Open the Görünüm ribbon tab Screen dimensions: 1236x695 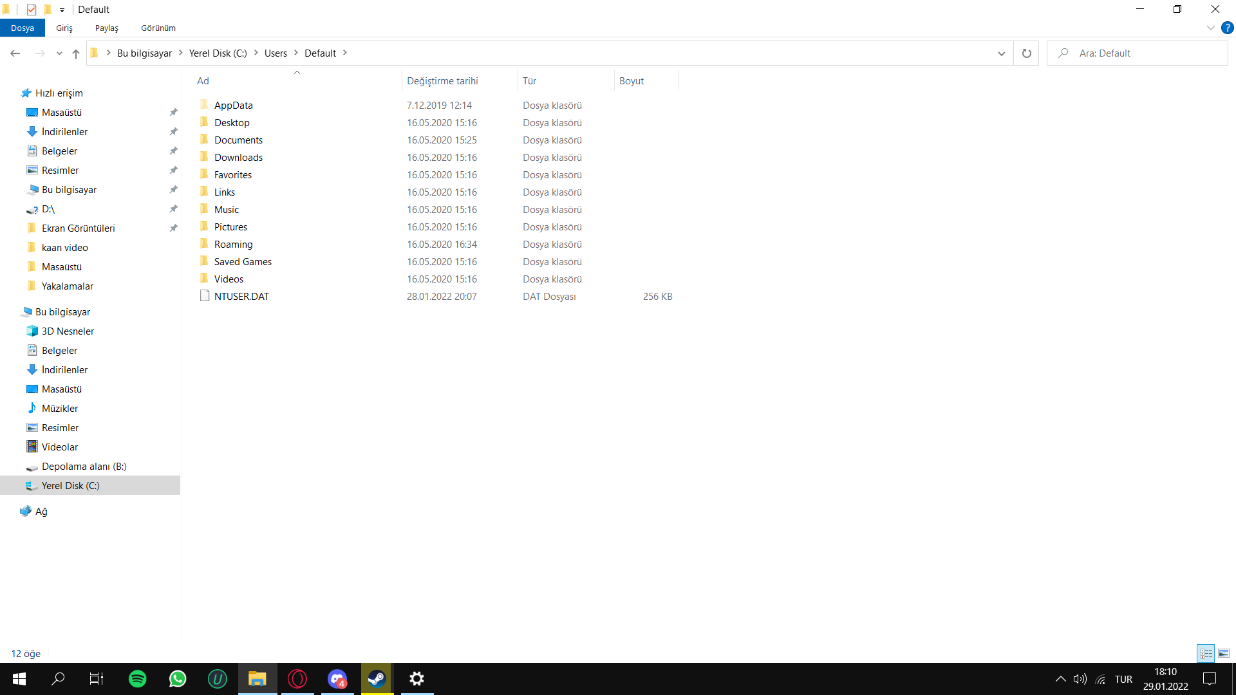pyautogui.click(x=158, y=28)
